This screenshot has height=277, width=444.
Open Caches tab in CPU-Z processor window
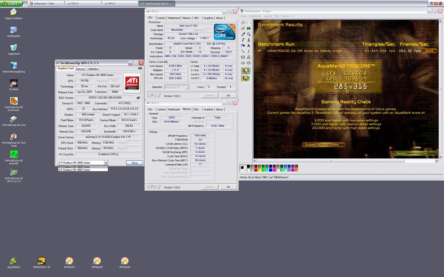tap(161, 18)
